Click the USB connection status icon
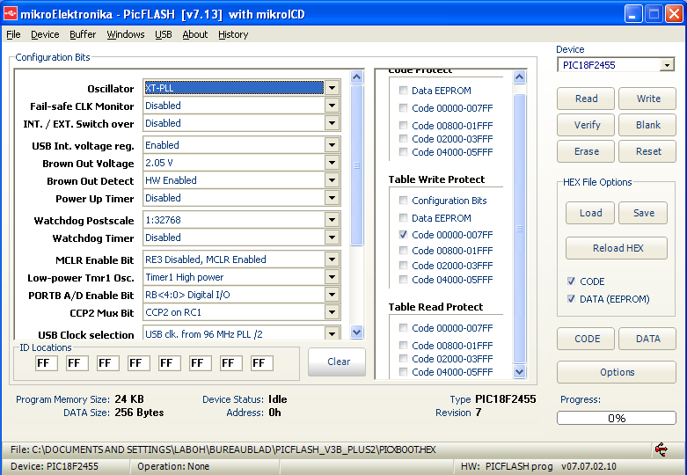 661,449
